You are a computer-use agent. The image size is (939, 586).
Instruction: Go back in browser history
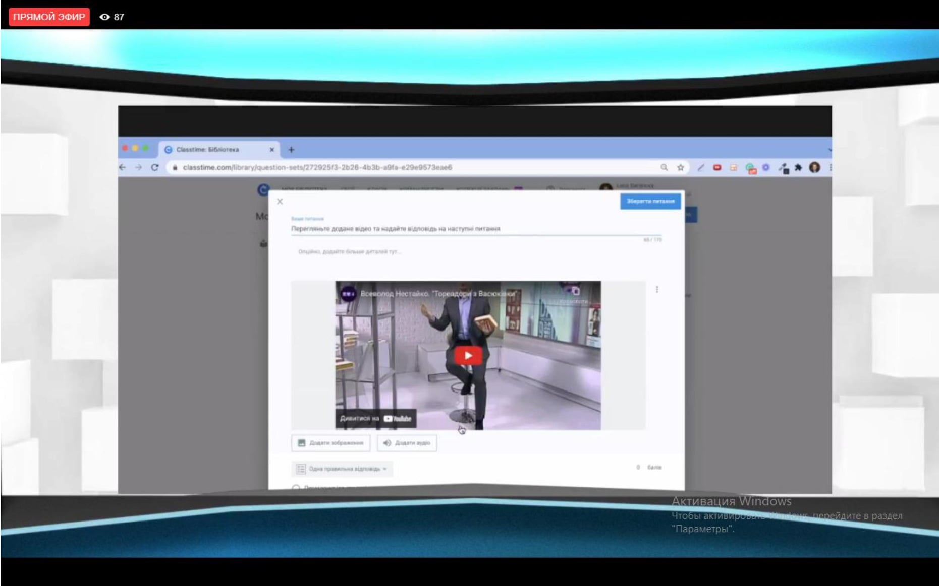[x=123, y=167]
